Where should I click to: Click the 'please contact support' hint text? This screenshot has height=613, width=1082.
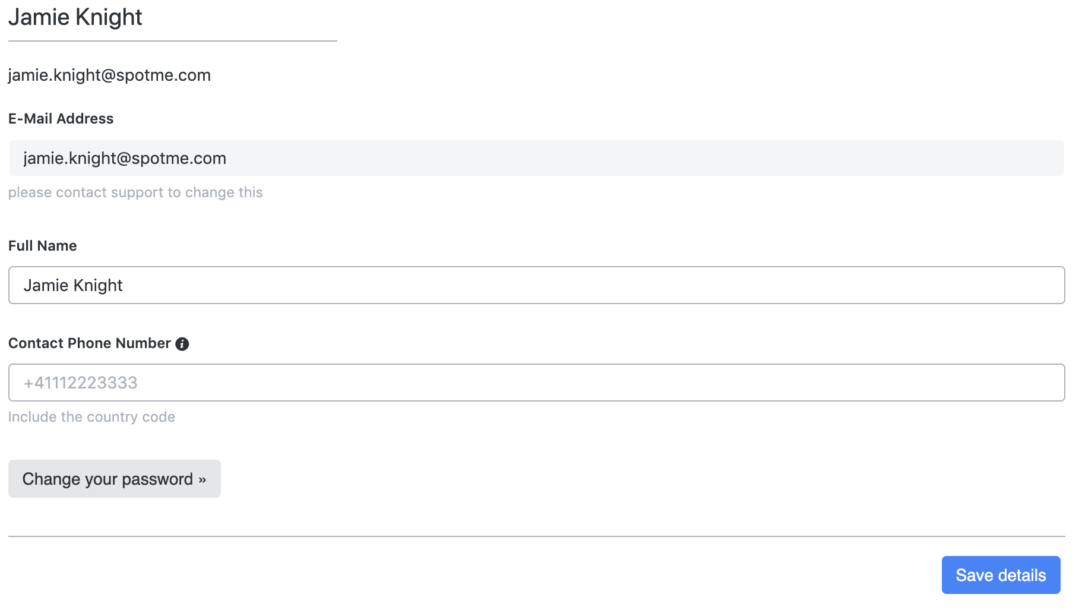pos(135,192)
